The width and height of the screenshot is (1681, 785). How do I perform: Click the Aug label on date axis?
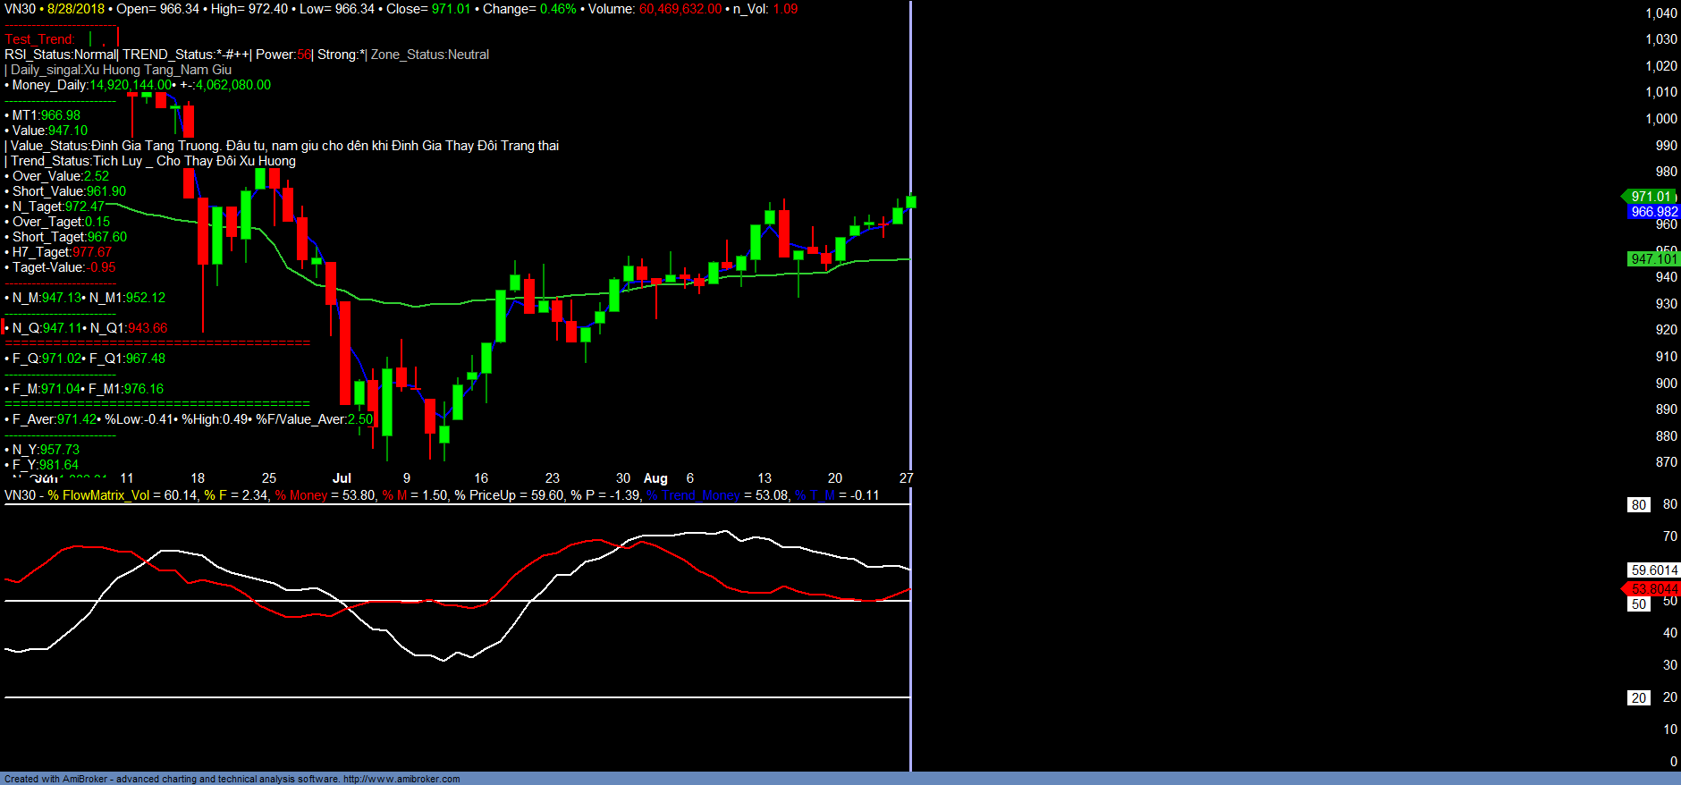[655, 478]
